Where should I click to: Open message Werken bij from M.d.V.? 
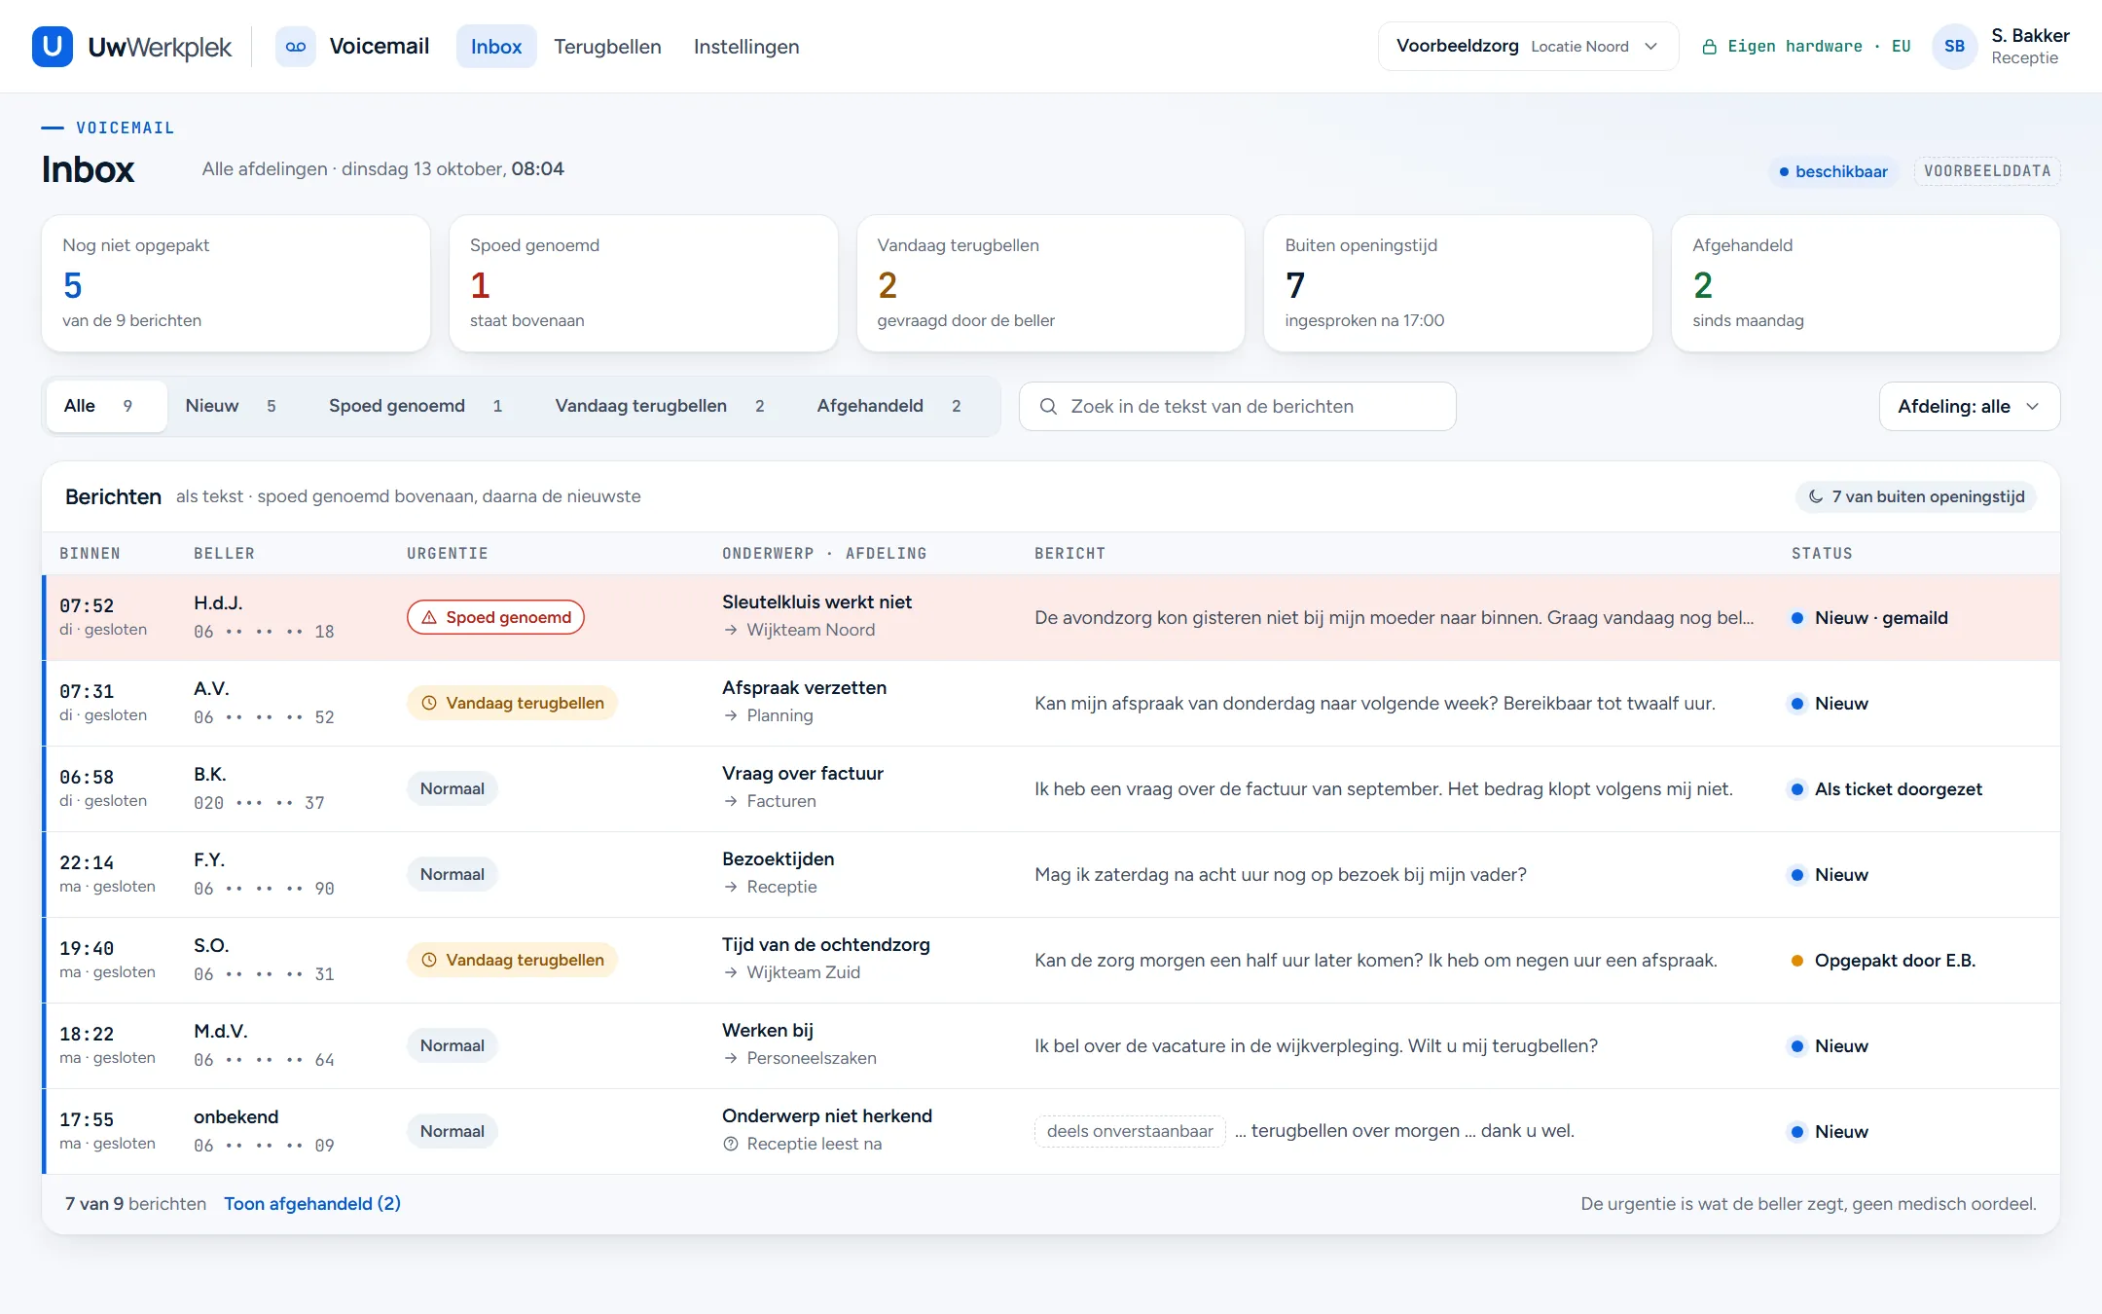[1051, 1046]
